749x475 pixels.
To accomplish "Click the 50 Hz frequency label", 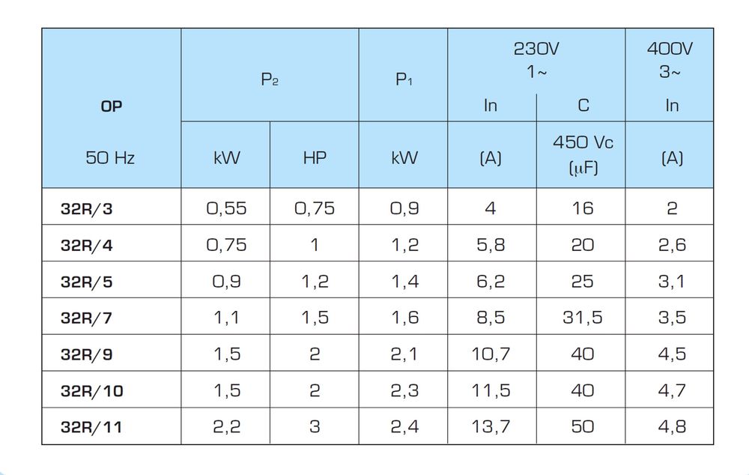I will (x=111, y=158).
